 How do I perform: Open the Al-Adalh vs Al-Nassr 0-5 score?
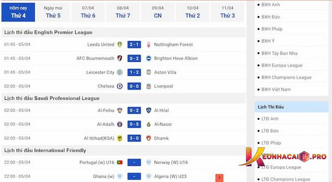tap(134, 124)
